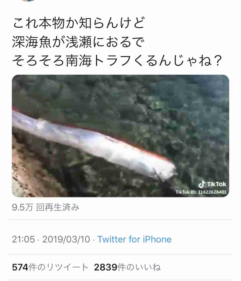The image size is (241, 281).
Task: Click the TikTok ID 31622626401 text
Action: point(201,192)
